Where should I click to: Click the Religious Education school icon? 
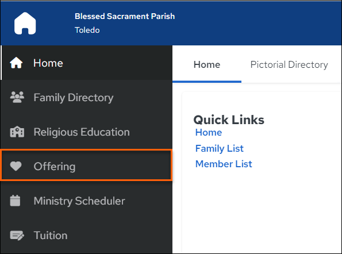tap(17, 132)
